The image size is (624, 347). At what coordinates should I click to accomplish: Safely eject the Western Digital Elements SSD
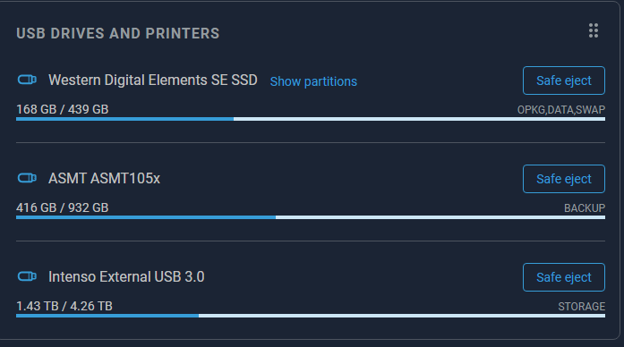pyautogui.click(x=564, y=80)
